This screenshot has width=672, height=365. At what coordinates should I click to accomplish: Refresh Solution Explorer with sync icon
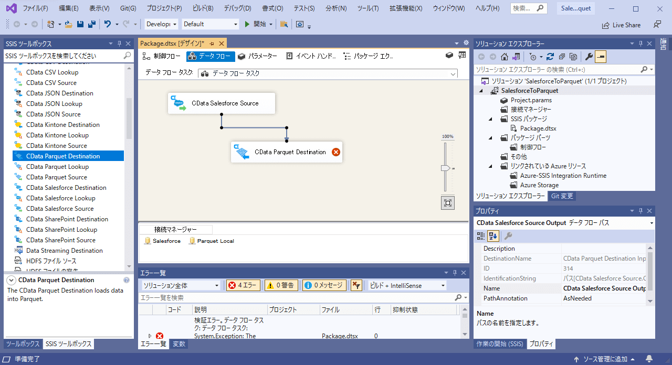point(550,57)
